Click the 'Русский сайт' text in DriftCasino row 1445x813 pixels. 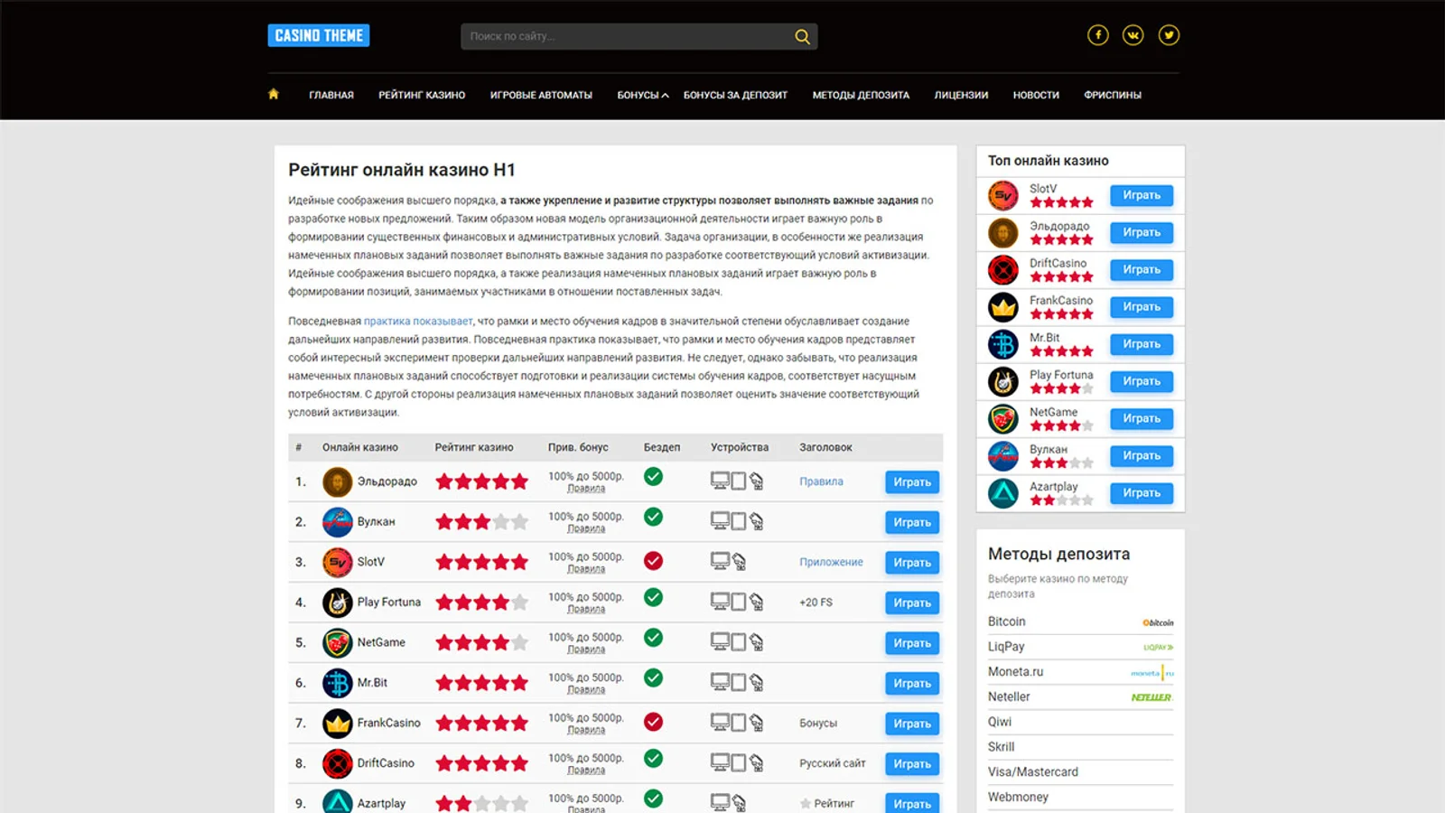tap(832, 763)
